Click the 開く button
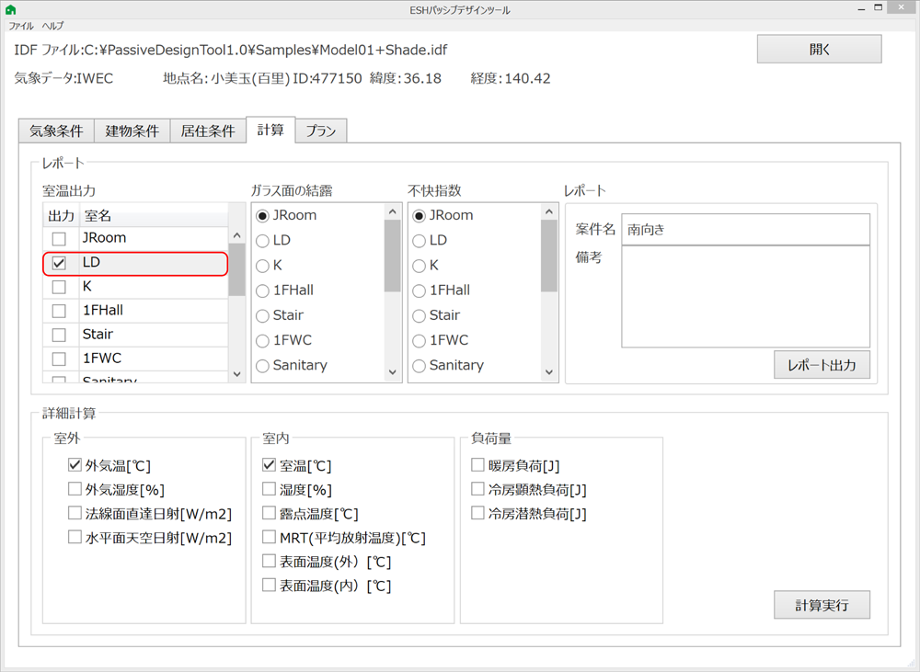 click(x=819, y=50)
